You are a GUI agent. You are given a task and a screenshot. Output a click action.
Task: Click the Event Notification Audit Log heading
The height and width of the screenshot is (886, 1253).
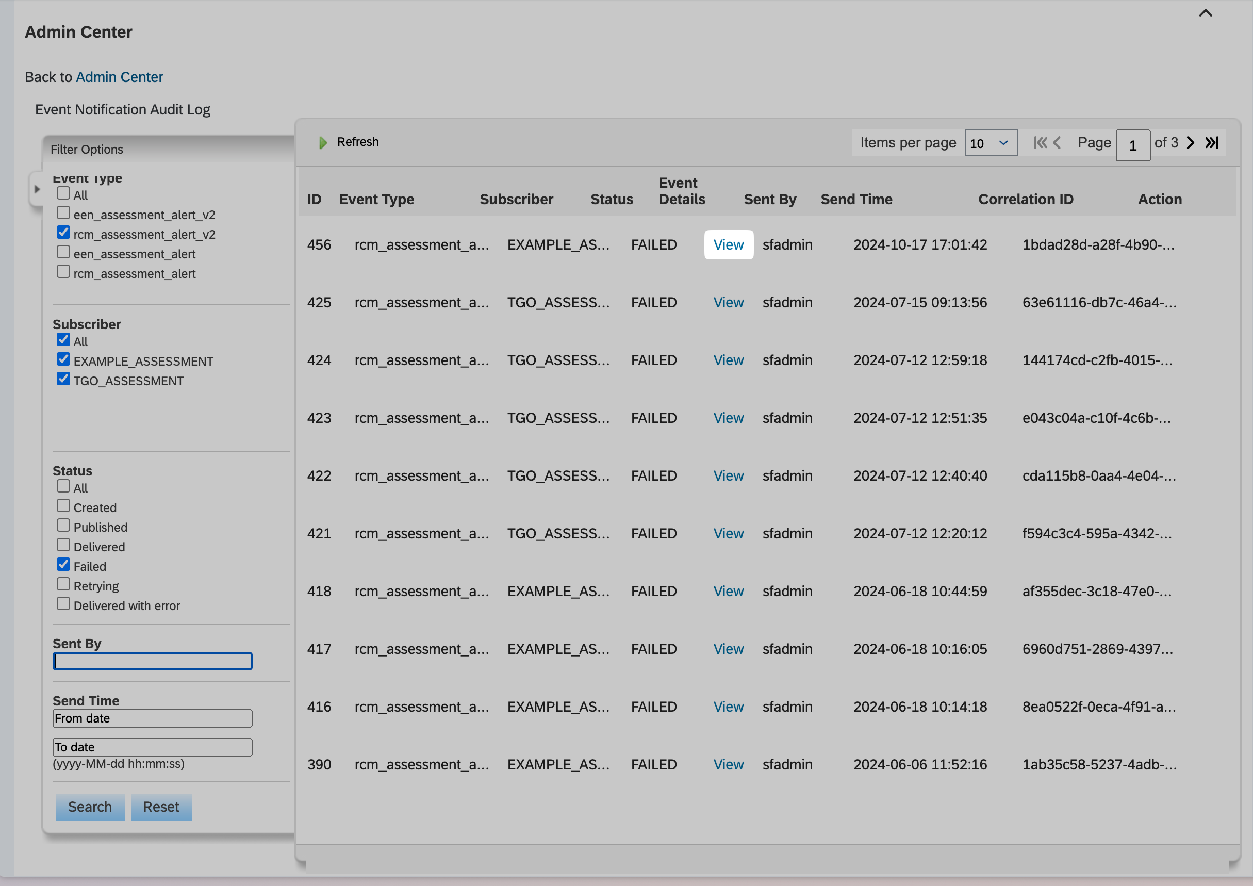[x=123, y=110]
